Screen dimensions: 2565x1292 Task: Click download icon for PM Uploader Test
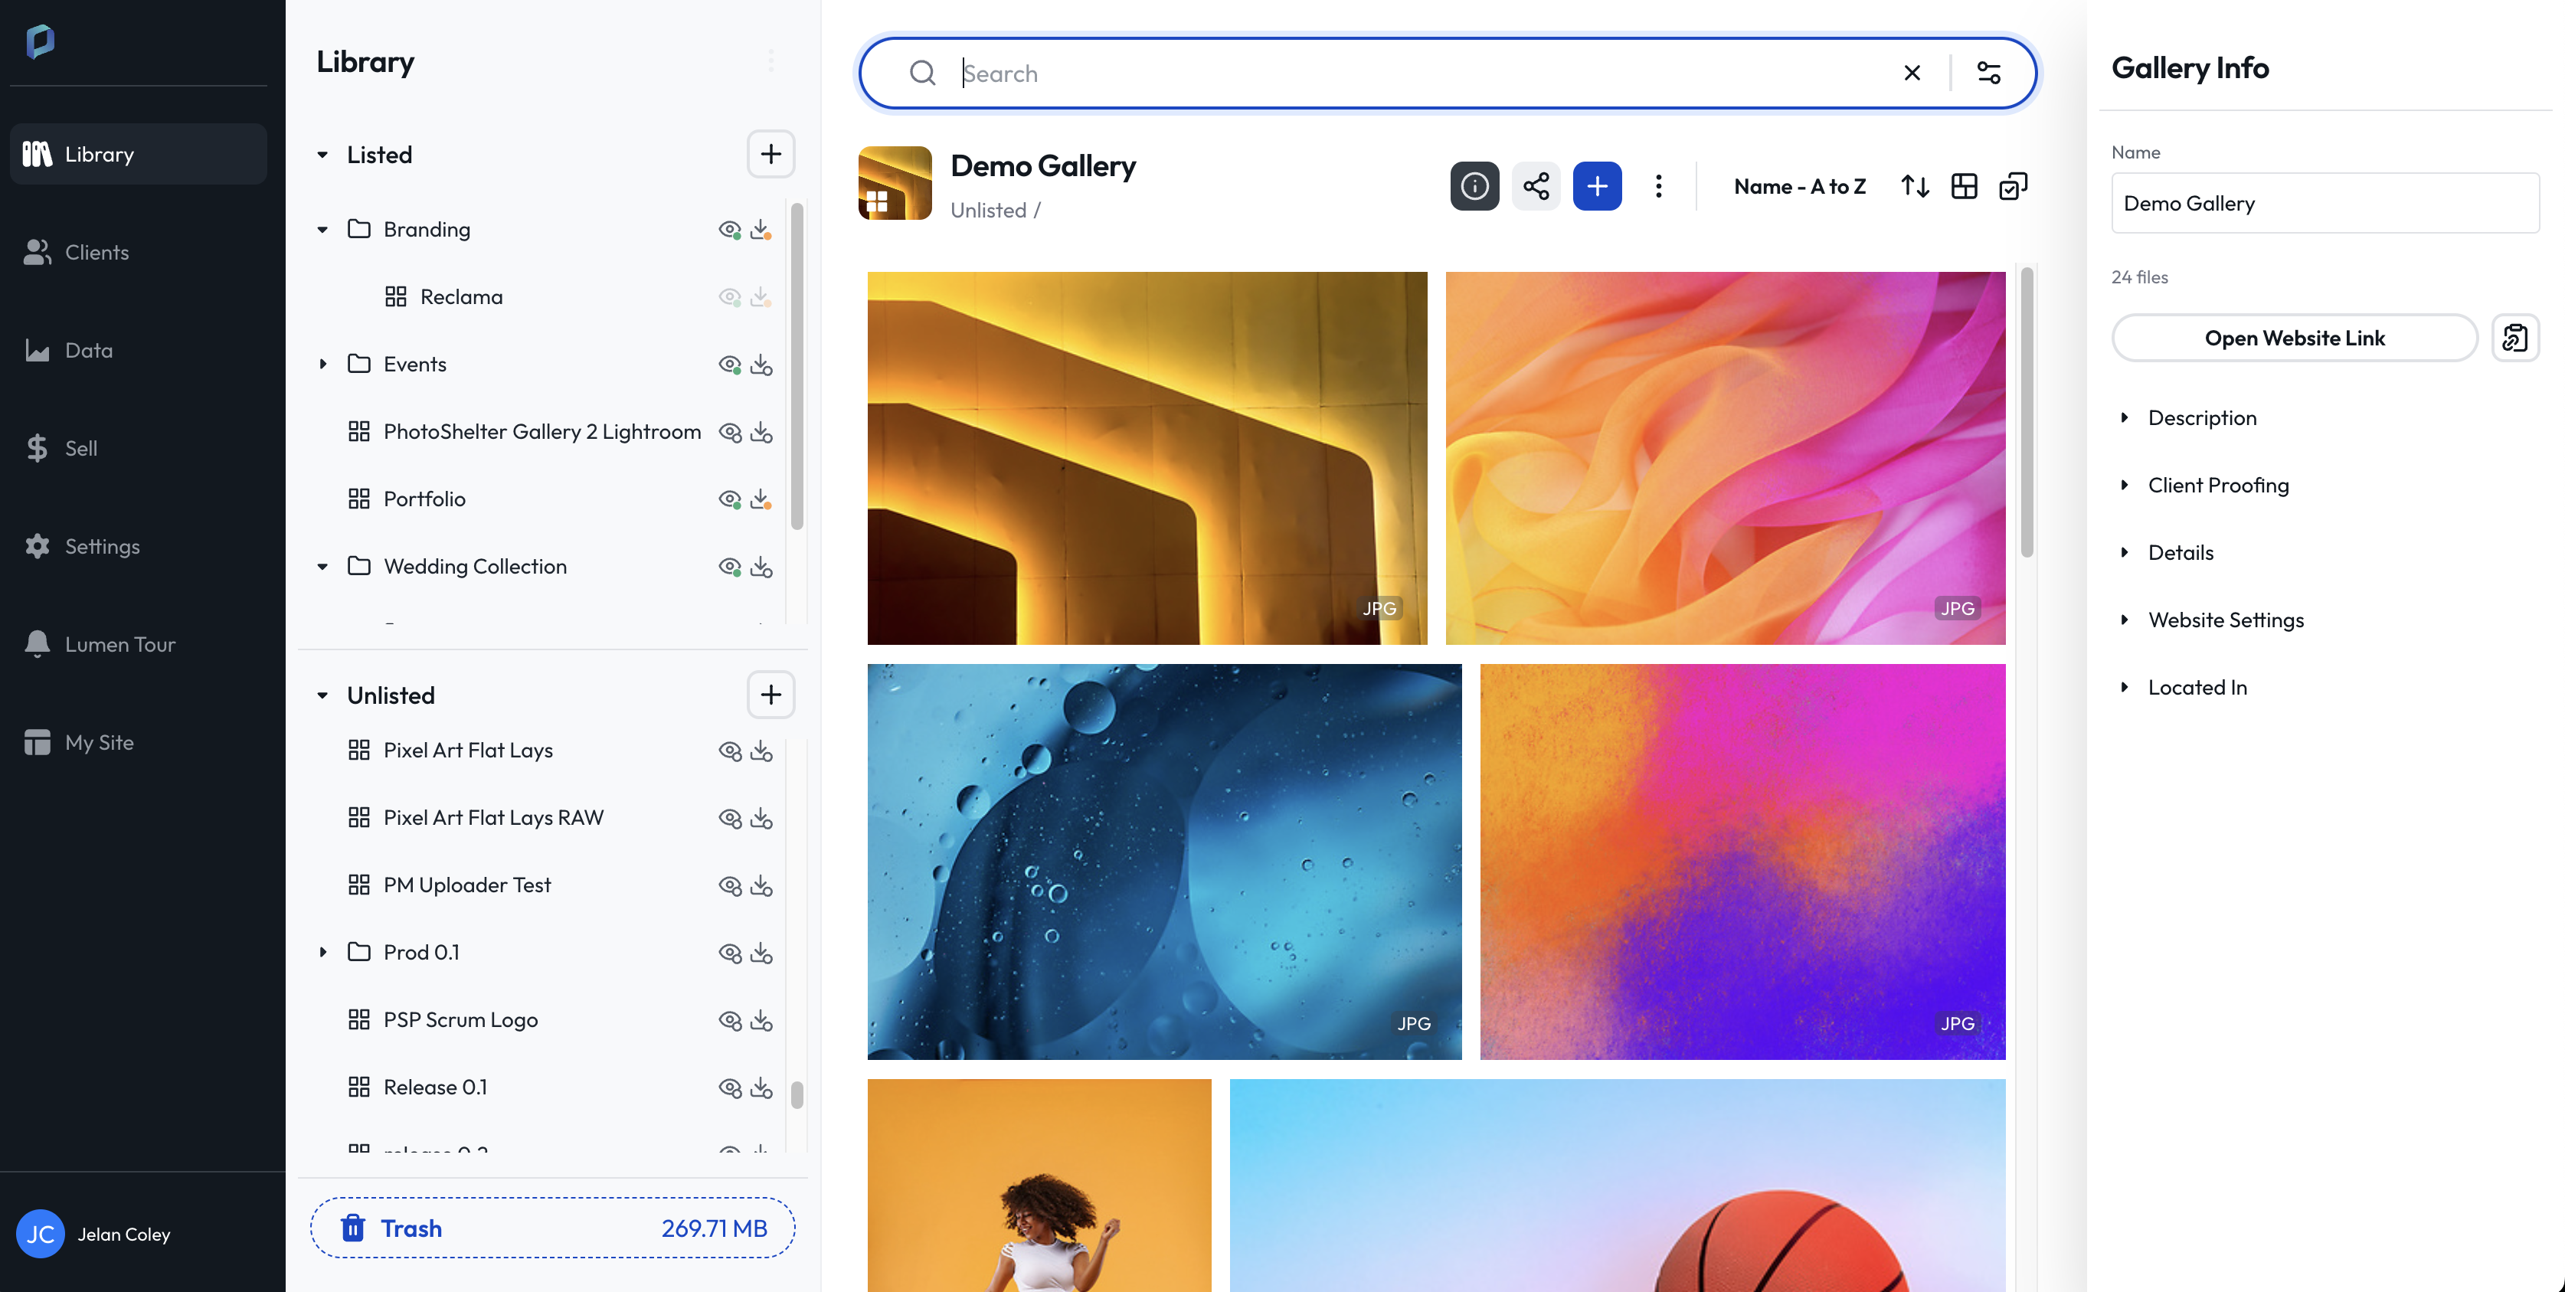(x=761, y=885)
